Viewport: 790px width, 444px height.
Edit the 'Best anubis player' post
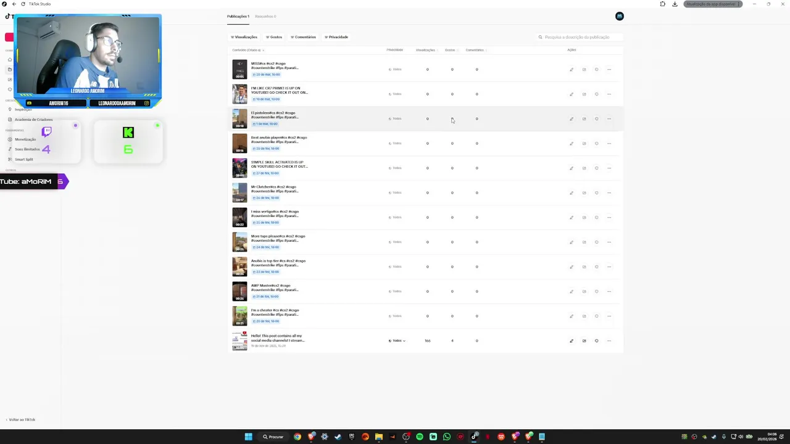click(x=572, y=144)
